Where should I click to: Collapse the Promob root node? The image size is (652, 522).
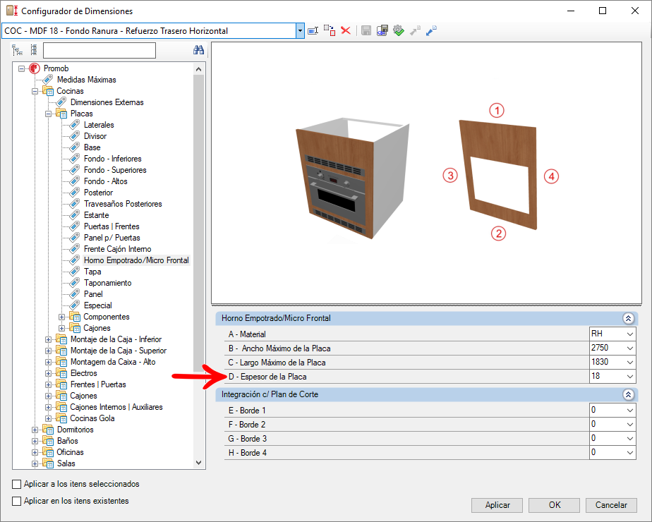tap(21, 68)
